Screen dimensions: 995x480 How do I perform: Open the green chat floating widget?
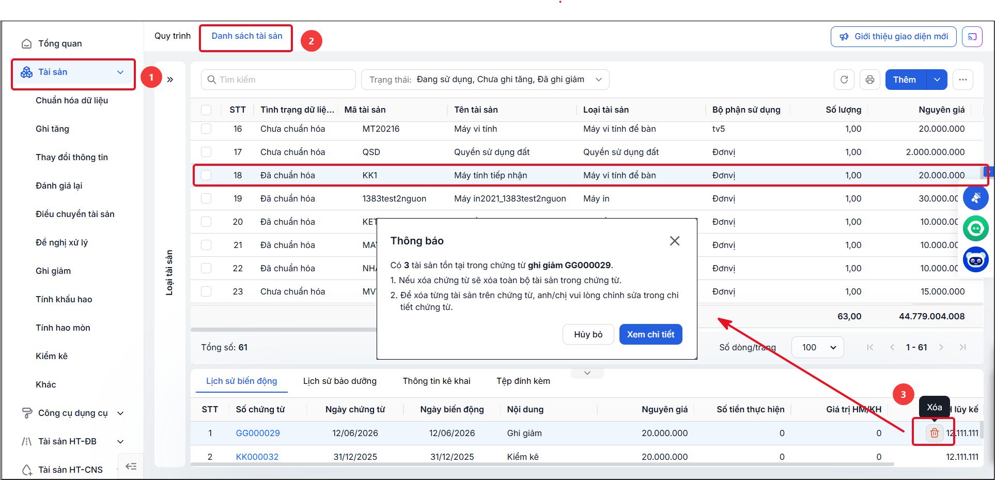tap(976, 228)
